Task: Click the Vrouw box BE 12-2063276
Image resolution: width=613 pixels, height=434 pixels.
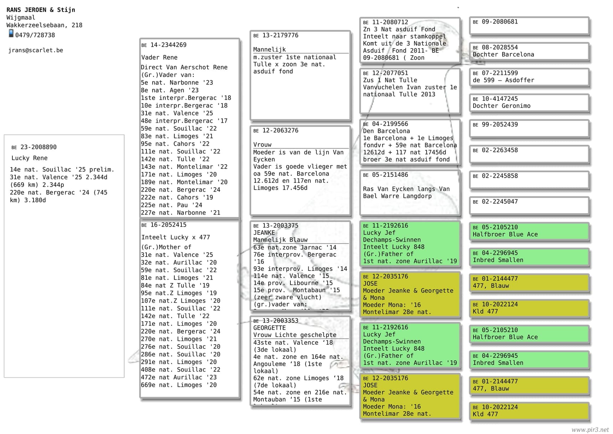Action: [300, 171]
